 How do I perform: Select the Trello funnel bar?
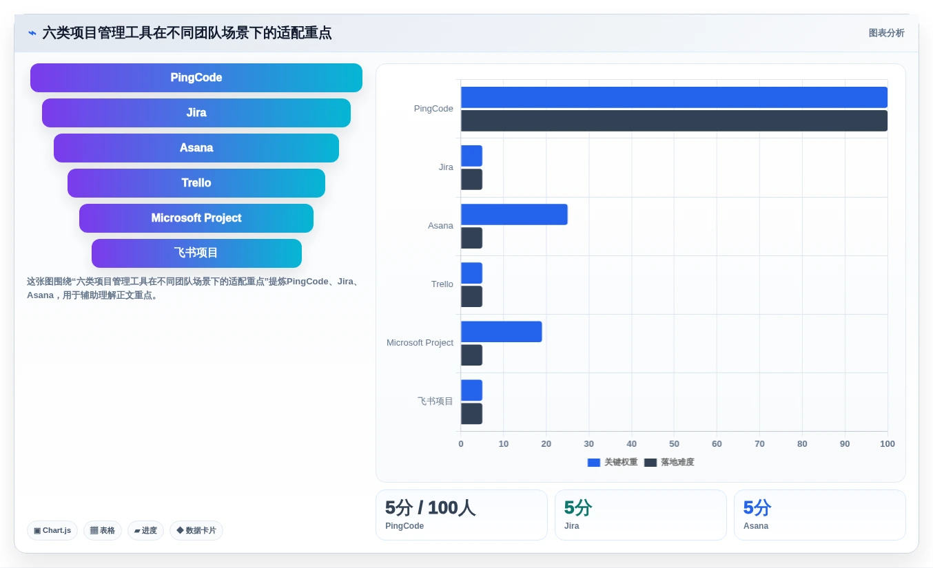(196, 183)
